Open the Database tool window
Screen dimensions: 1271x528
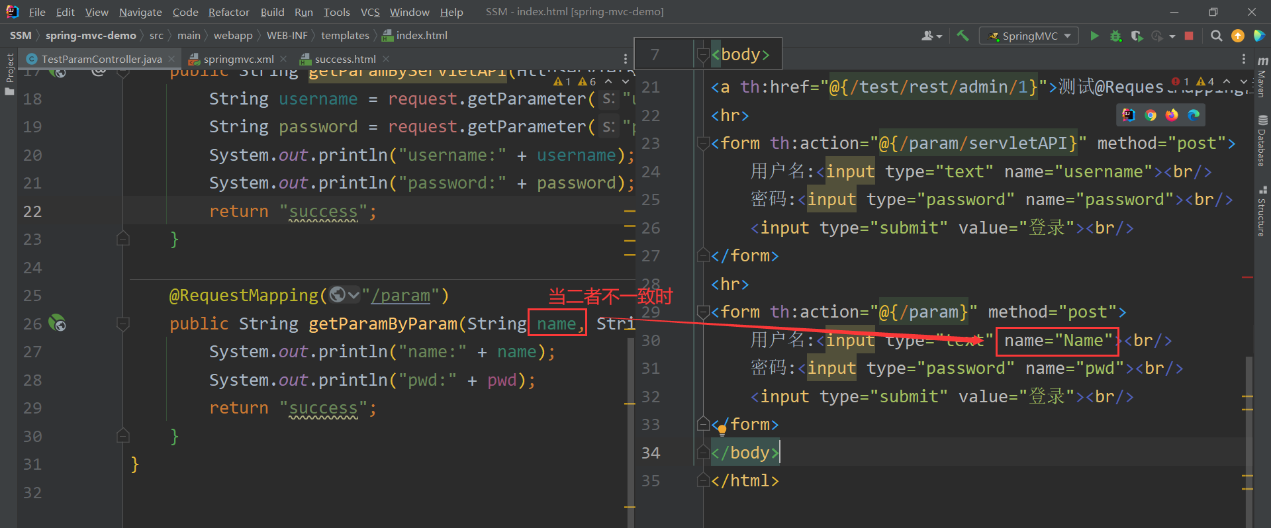click(x=1262, y=141)
